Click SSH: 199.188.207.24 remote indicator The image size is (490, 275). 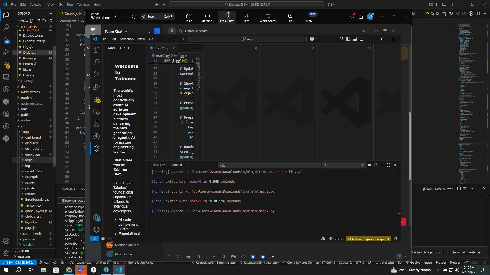tap(18, 263)
